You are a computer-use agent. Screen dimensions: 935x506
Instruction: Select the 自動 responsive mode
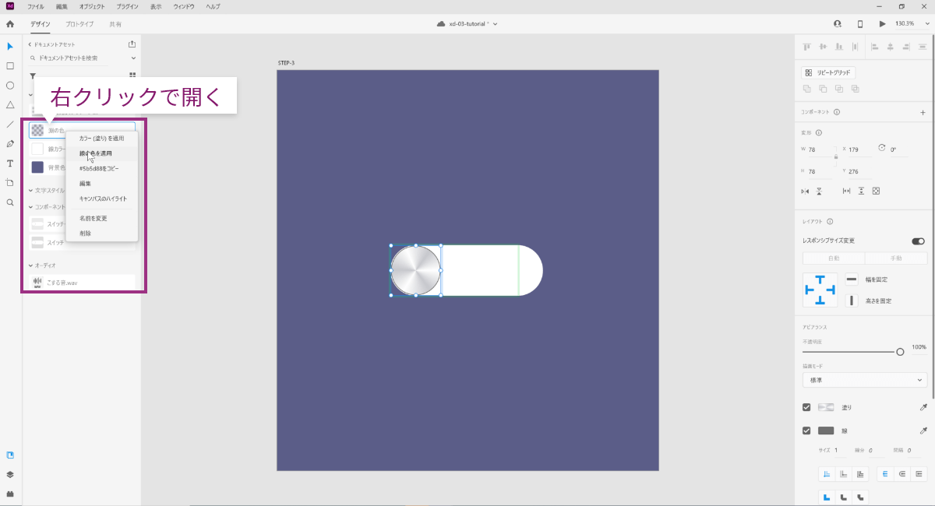pyautogui.click(x=834, y=258)
